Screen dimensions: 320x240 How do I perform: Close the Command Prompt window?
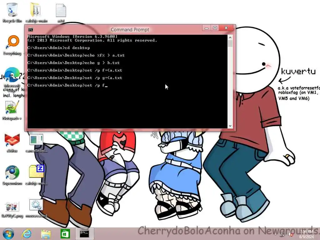click(x=226, y=28)
